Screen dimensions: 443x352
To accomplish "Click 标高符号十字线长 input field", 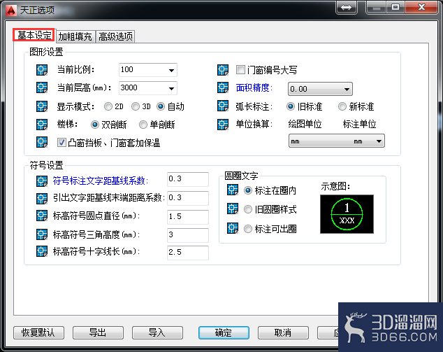I will (x=188, y=253).
